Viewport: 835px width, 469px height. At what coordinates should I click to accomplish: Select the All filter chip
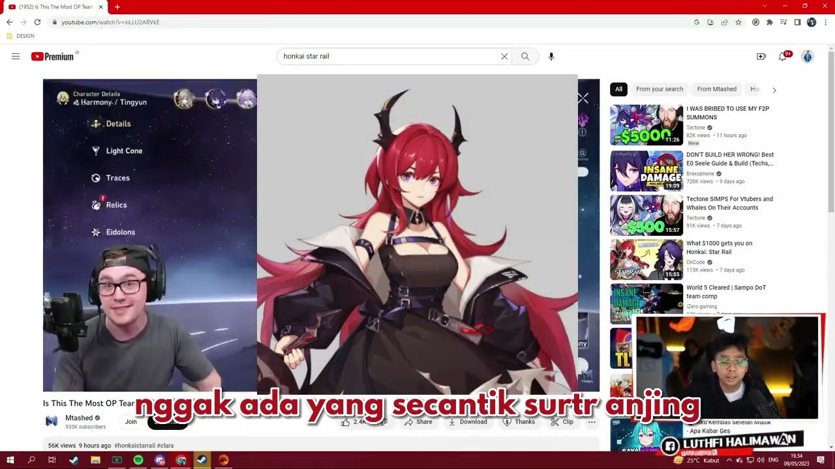tap(618, 89)
